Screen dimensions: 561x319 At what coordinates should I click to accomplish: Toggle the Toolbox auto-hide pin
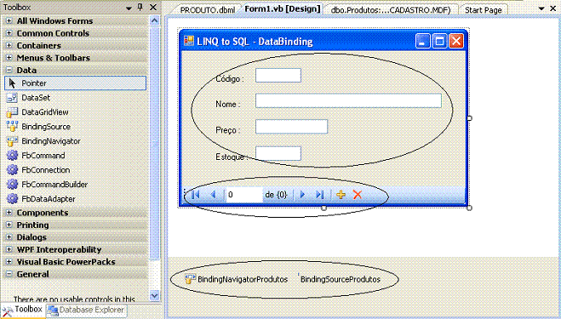[140, 7]
